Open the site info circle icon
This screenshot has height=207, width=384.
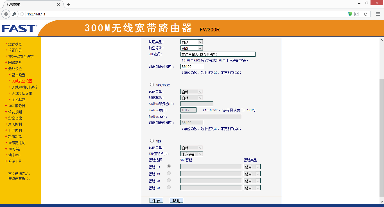point(22,14)
